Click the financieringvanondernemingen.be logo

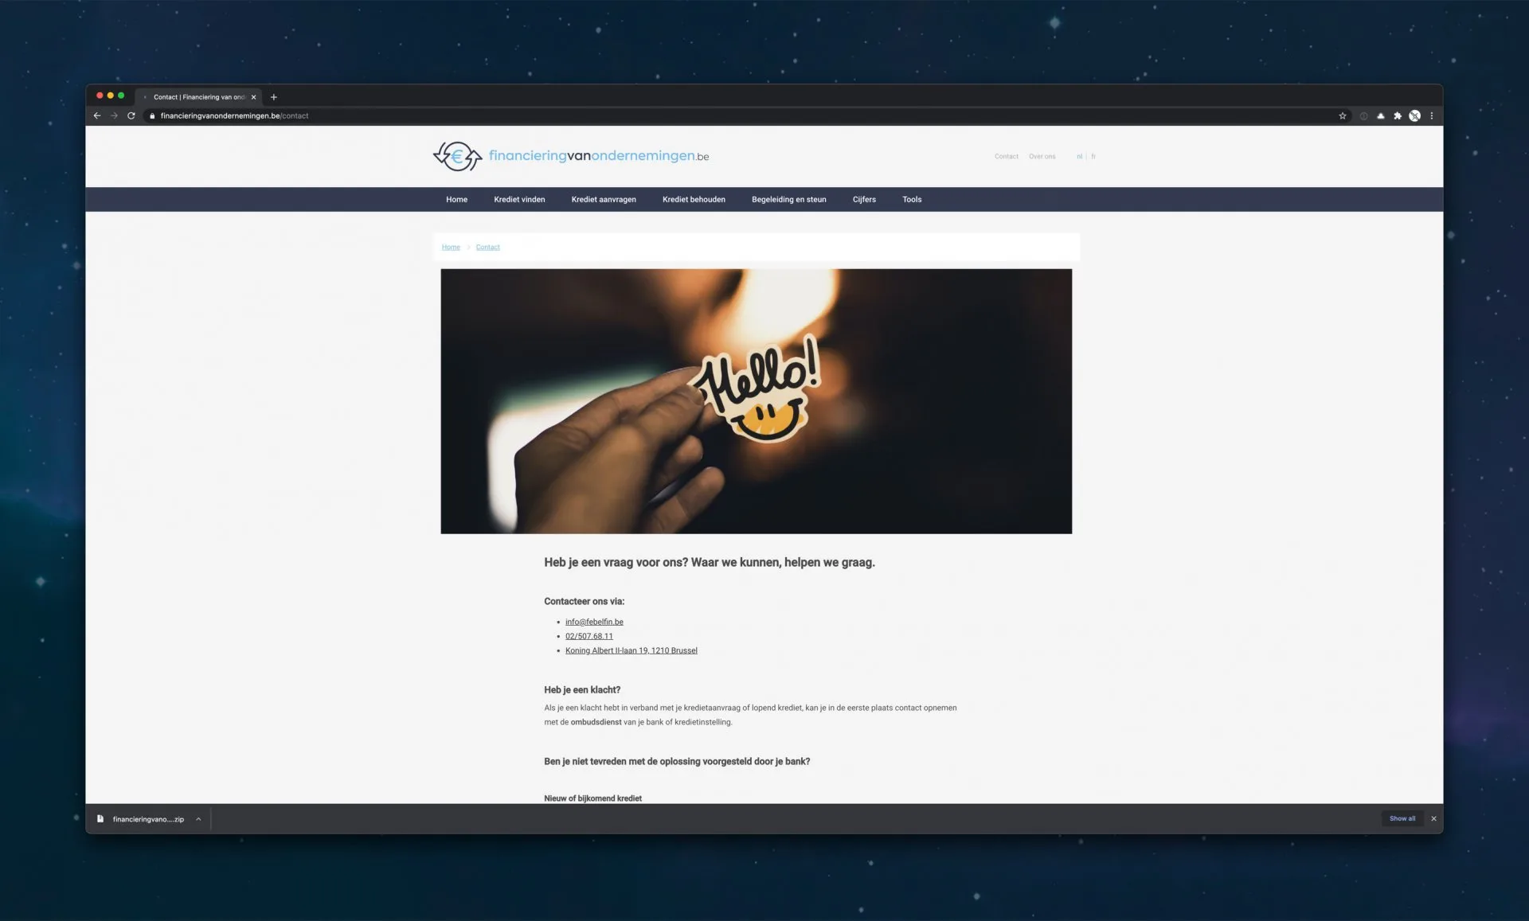571,156
